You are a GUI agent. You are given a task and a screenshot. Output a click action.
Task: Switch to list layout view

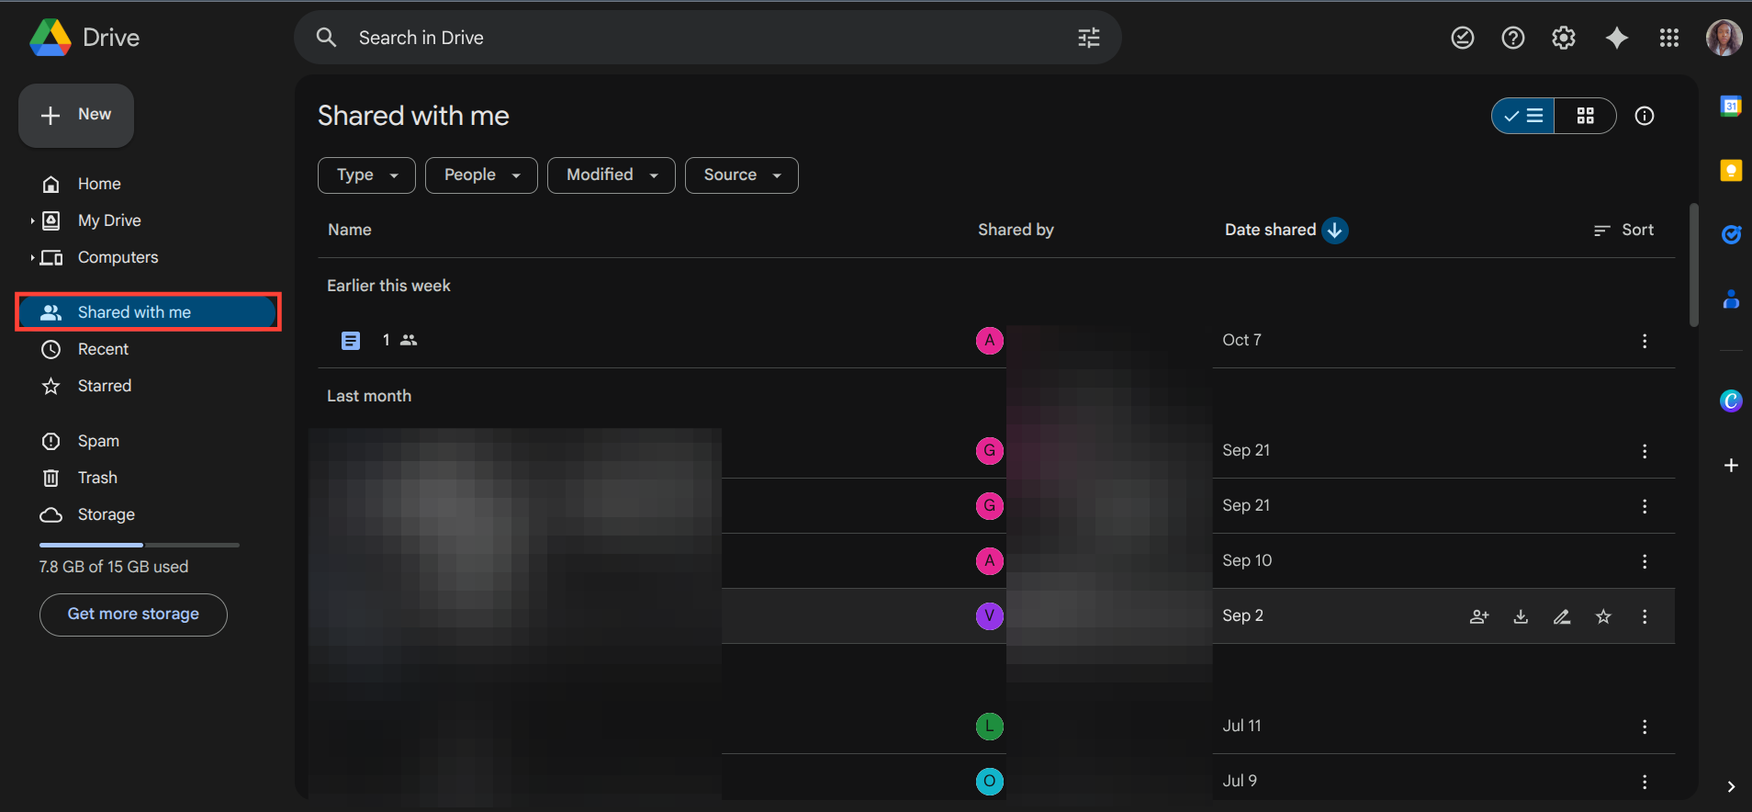click(1523, 116)
